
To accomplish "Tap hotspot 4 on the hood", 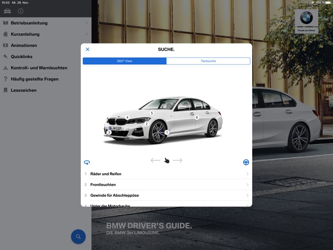I will (127, 117).
